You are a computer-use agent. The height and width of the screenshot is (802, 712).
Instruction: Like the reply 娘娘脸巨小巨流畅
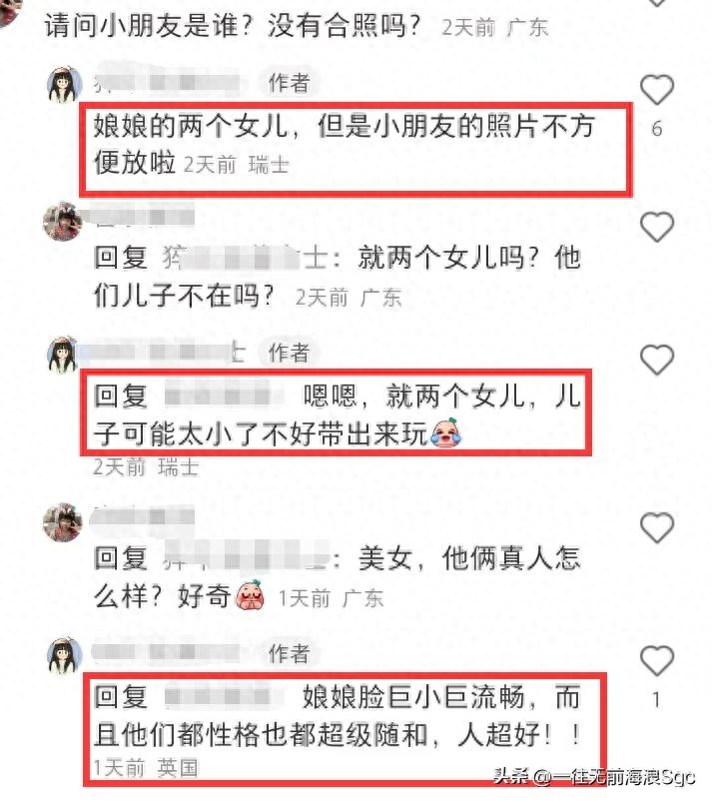coord(657,660)
